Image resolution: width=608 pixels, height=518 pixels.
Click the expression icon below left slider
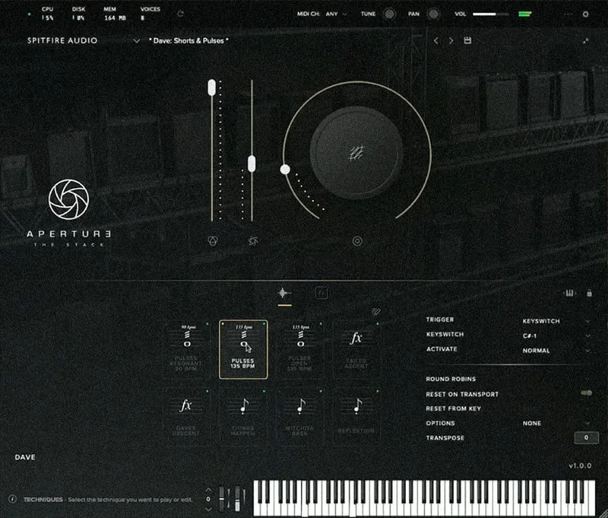pyautogui.click(x=213, y=241)
